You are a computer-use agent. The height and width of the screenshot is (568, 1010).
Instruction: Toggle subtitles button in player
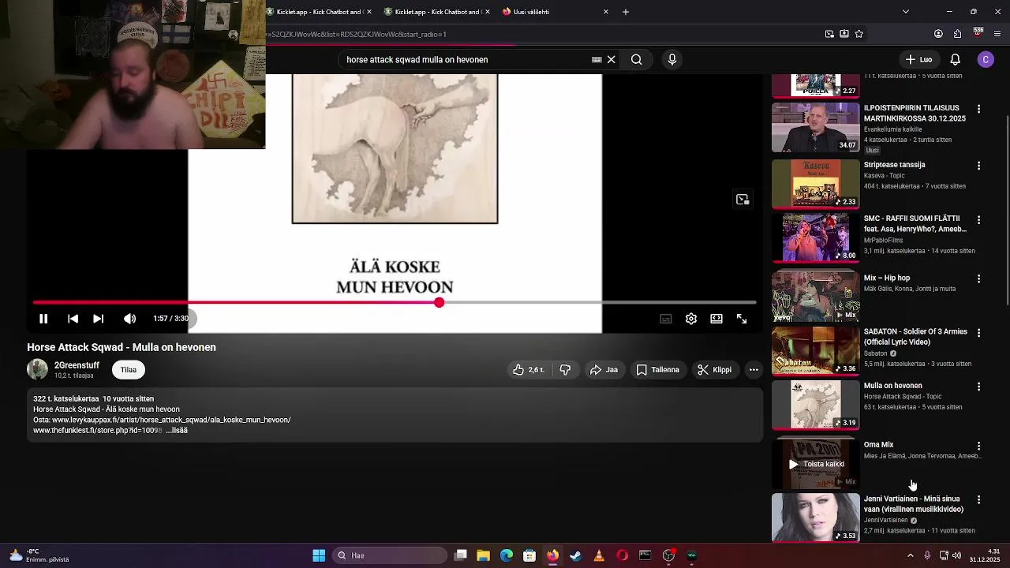666,319
